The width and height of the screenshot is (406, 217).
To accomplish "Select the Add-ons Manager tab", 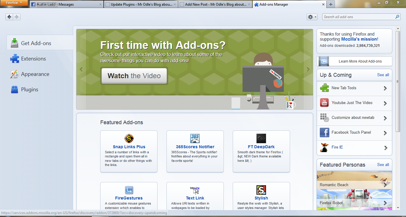I will tap(289, 4).
